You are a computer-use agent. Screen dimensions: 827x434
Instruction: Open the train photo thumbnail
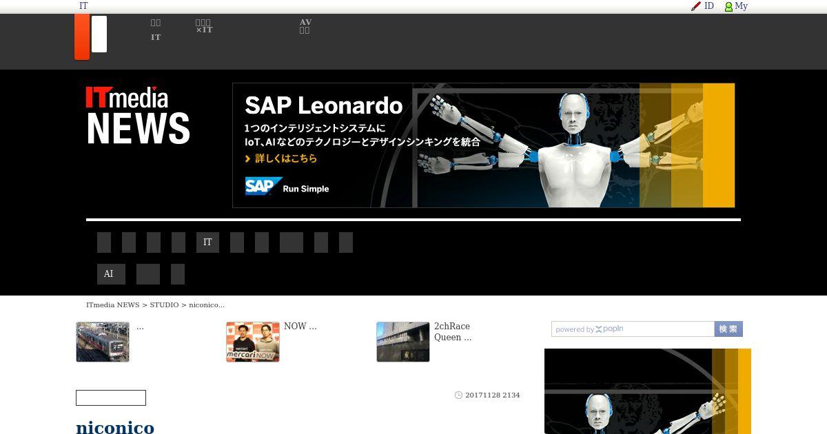tap(103, 342)
